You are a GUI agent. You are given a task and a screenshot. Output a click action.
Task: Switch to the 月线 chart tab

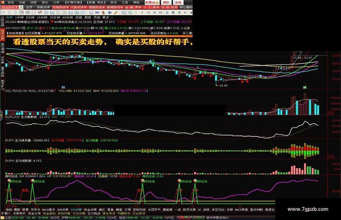(97, 18)
